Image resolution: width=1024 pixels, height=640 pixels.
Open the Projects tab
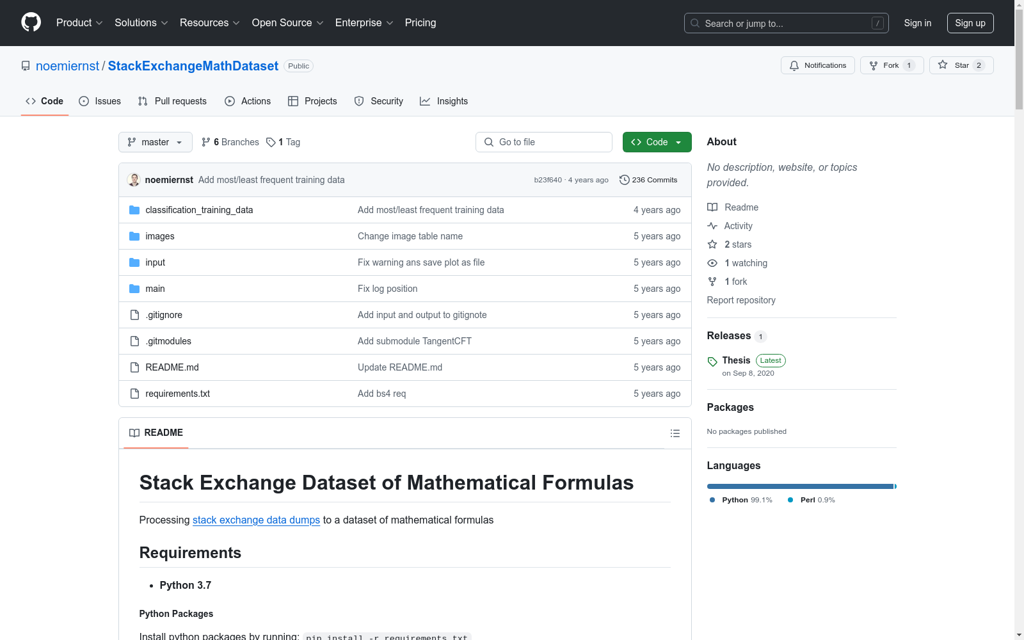click(x=312, y=101)
